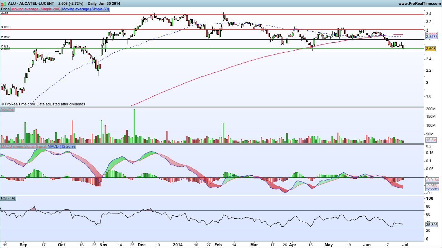Click the Apr month marker on time axis
The width and height of the screenshot is (442, 248).
click(x=293, y=245)
